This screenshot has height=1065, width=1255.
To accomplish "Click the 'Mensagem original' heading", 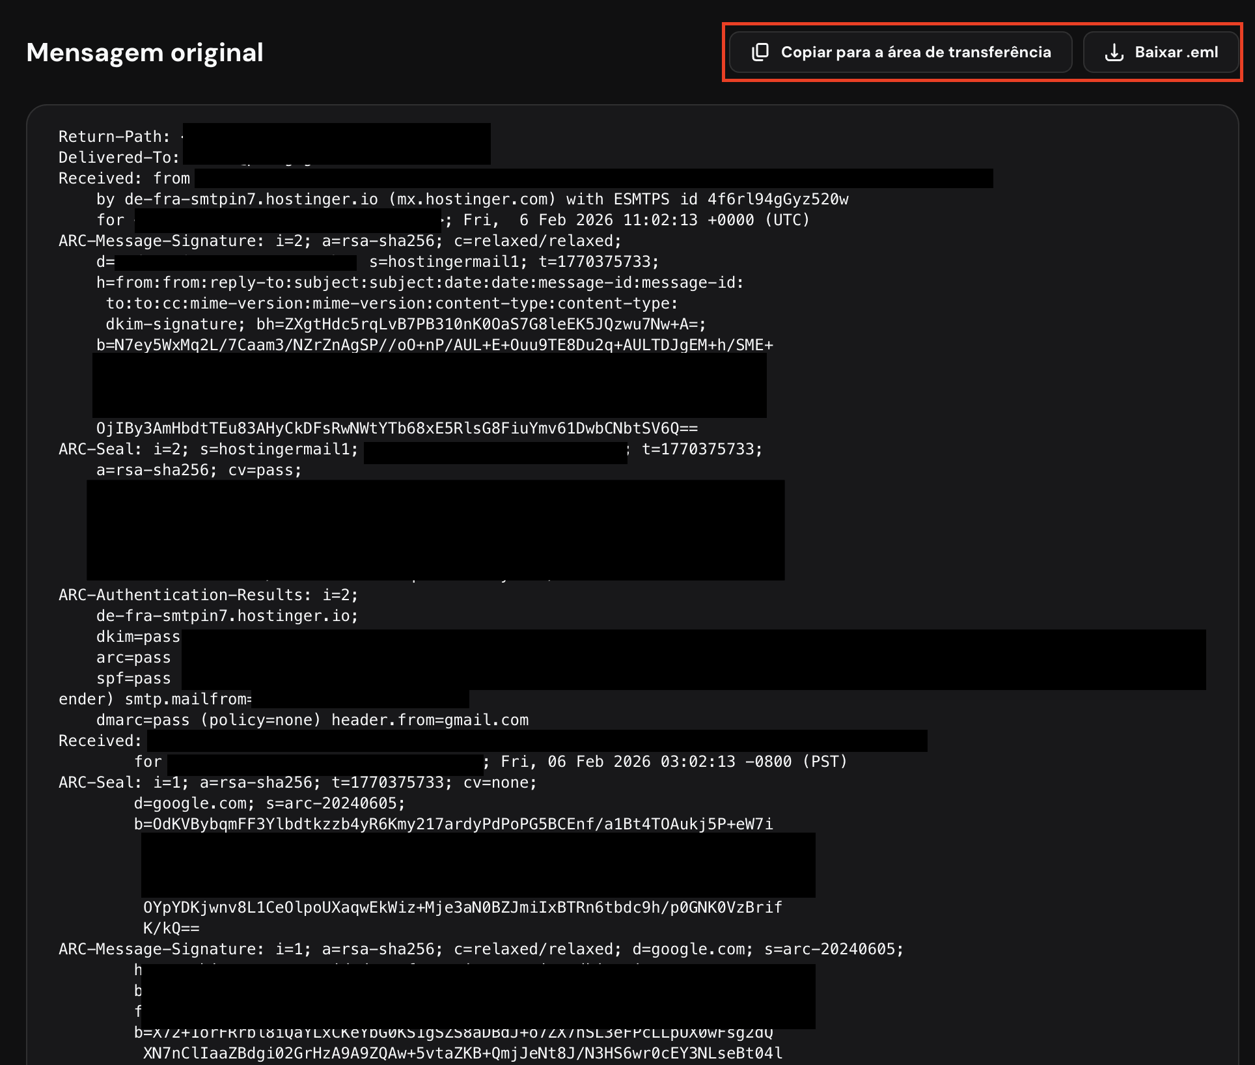I will click(x=145, y=52).
